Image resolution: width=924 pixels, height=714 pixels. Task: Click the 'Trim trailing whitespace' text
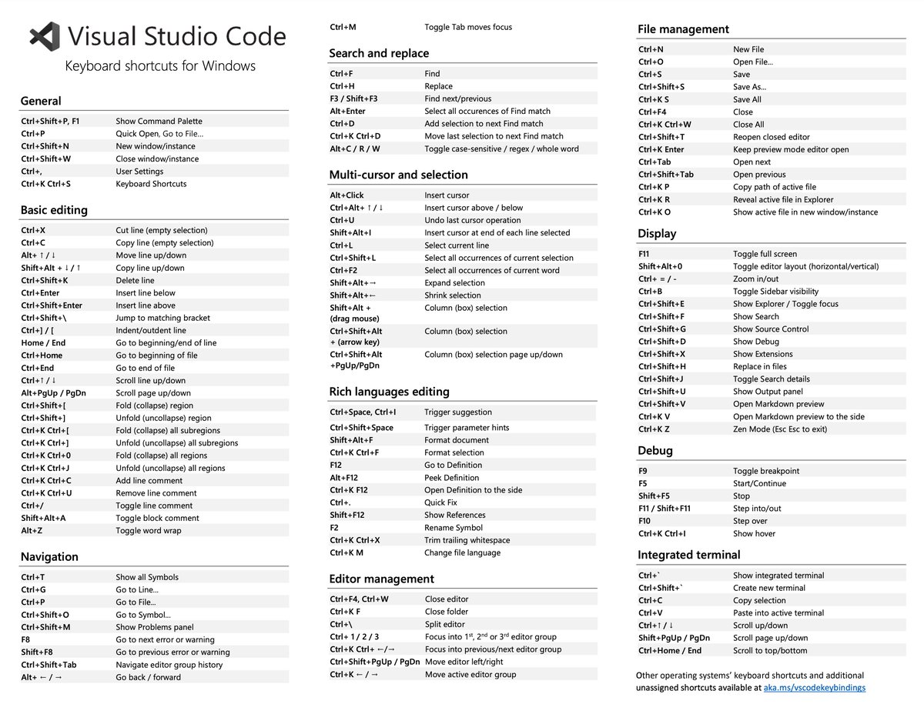[x=467, y=540]
